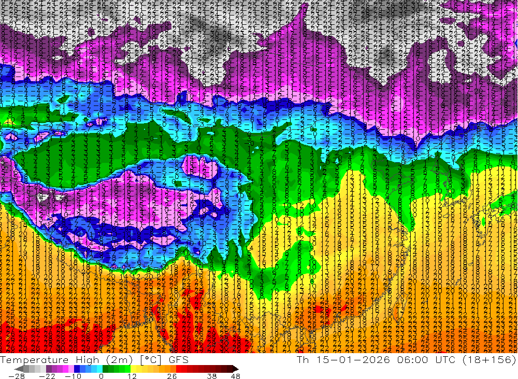Pick the bright red legend swatch right of 26
Screen dimensions: 518x379
(x=179, y=369)
